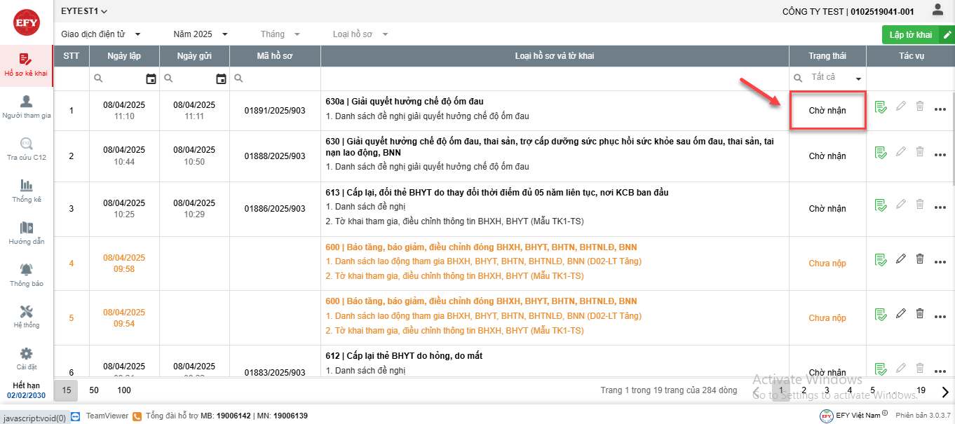Click green checklist icon for 09:54 draft
This screenshot has height=424, width=955.
881,315
